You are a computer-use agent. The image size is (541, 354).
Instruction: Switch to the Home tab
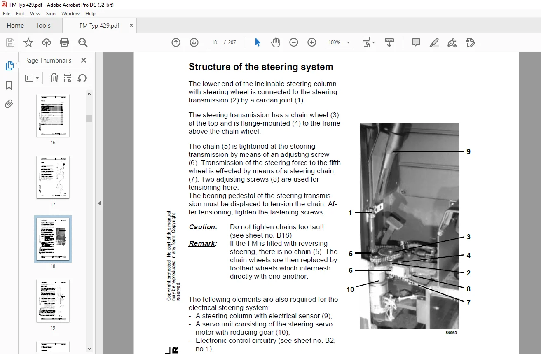pyautogui.click(x=15, y=26)
